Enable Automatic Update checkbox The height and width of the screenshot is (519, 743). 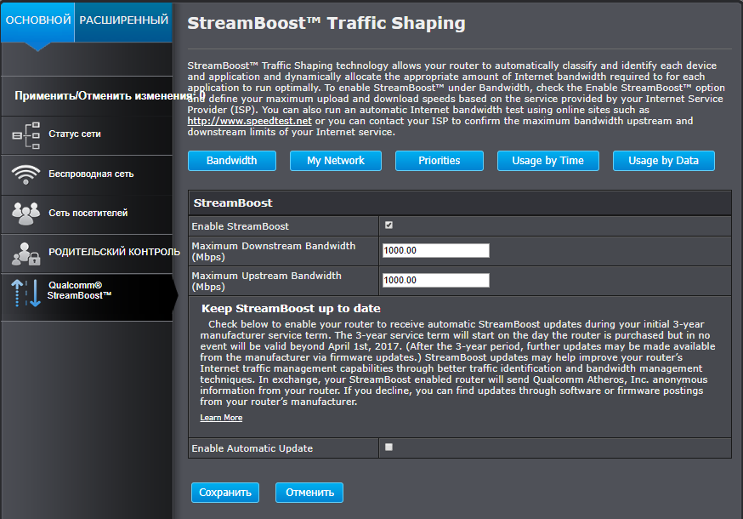[x=389, y=447]
